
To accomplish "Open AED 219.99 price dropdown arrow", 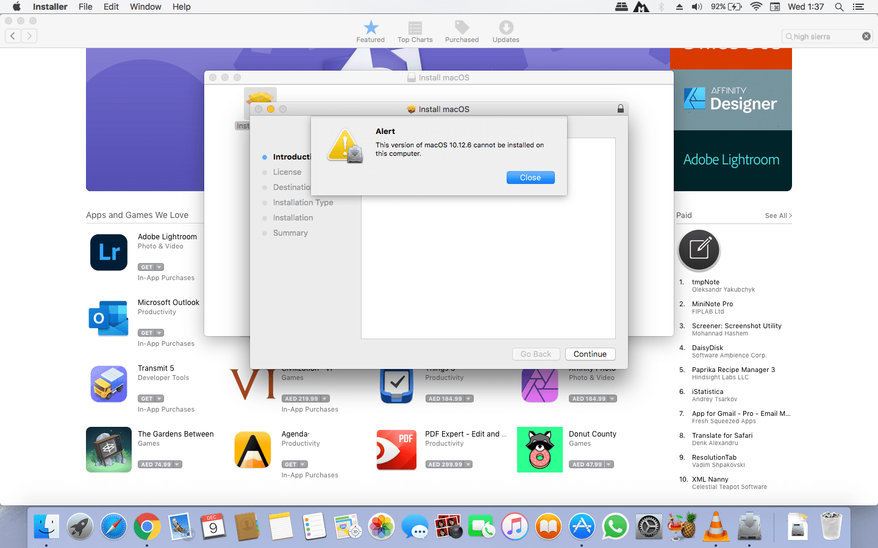I will [x=325, y=399].
